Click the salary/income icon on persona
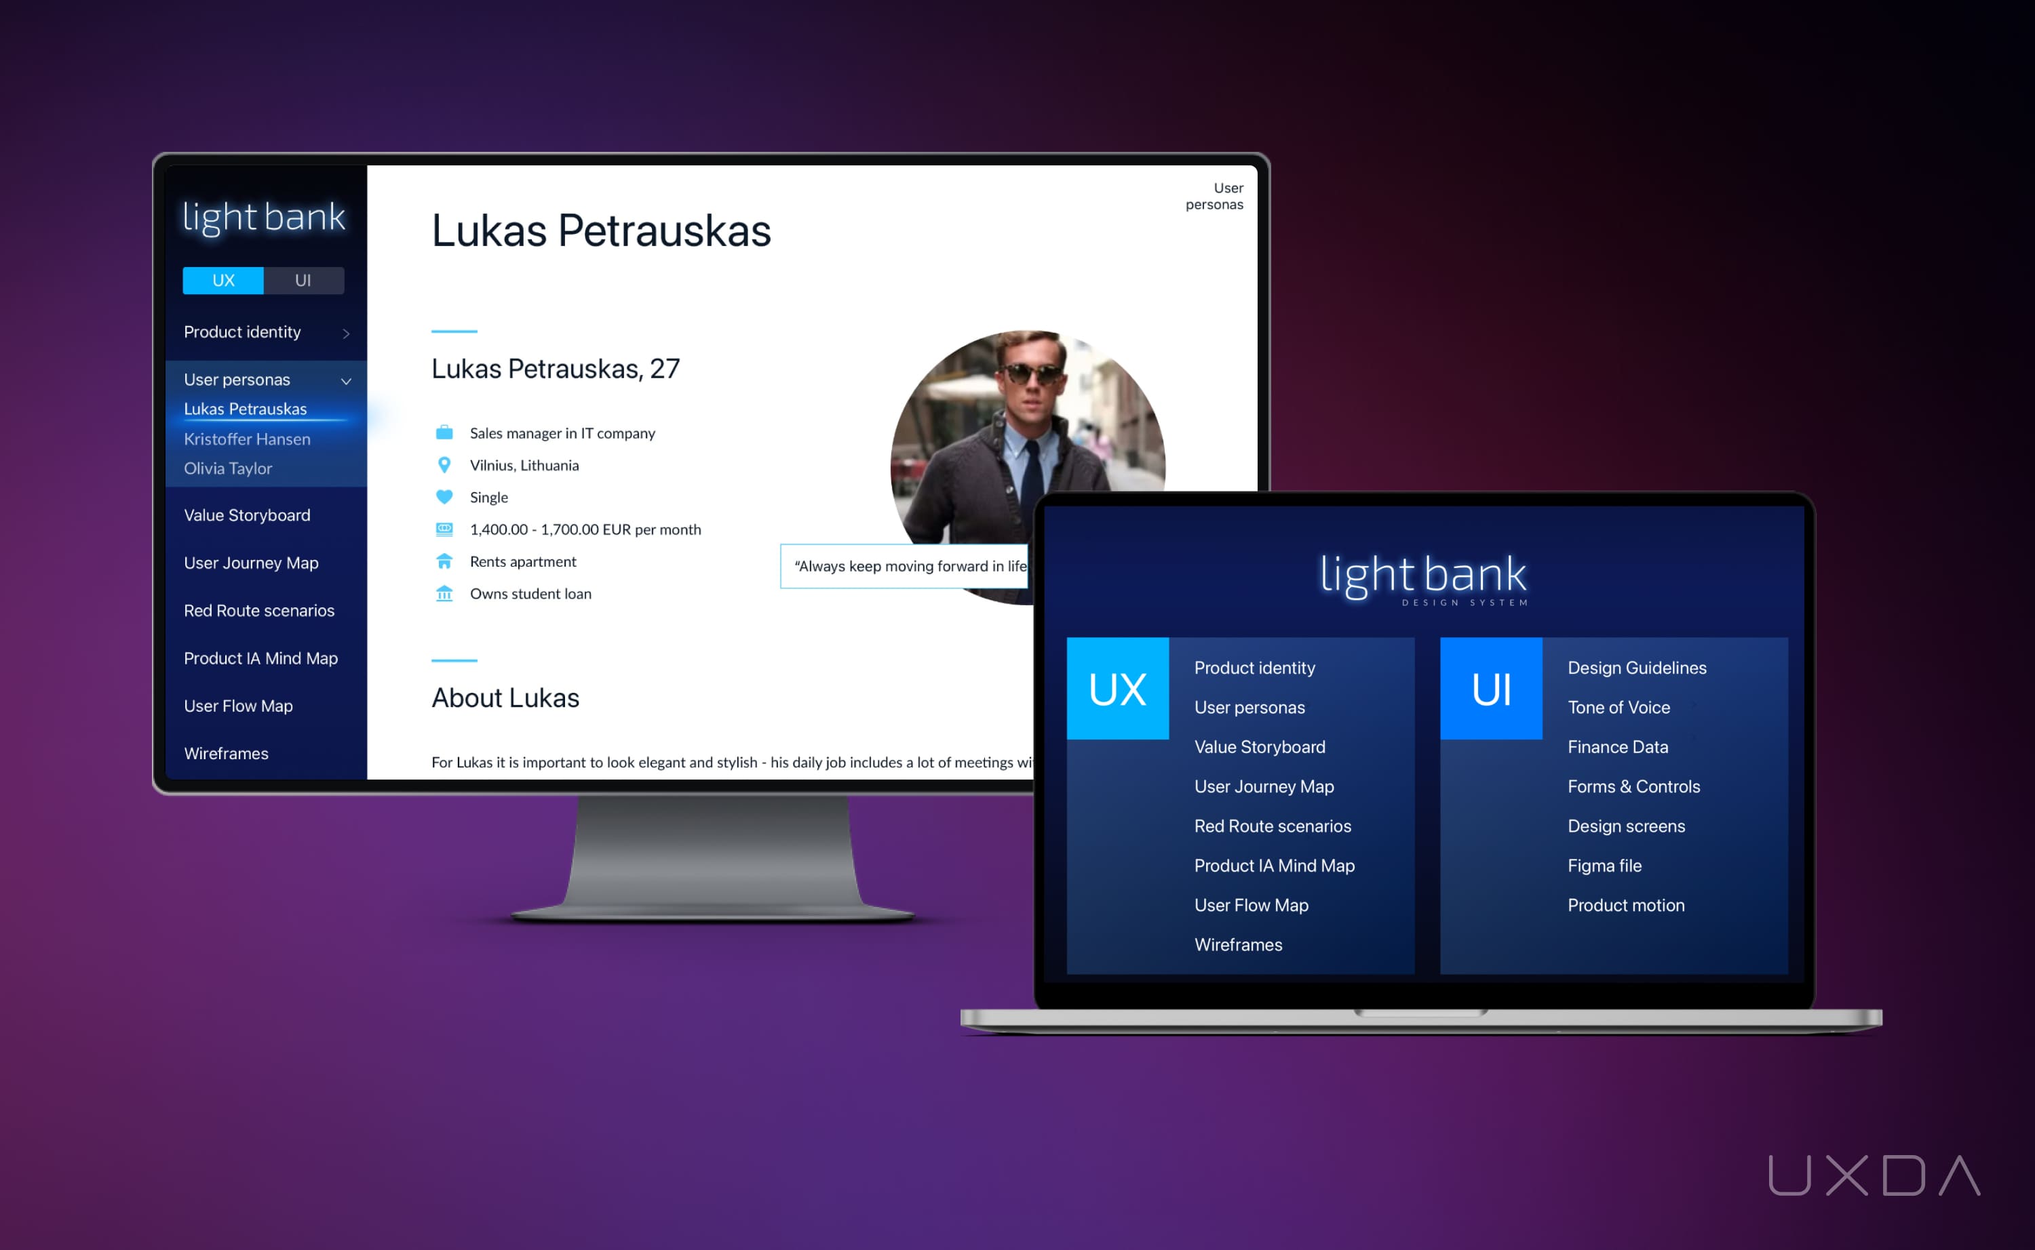 pos(444,529)
